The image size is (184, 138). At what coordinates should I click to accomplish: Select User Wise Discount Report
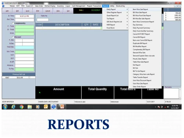(142, 80)
